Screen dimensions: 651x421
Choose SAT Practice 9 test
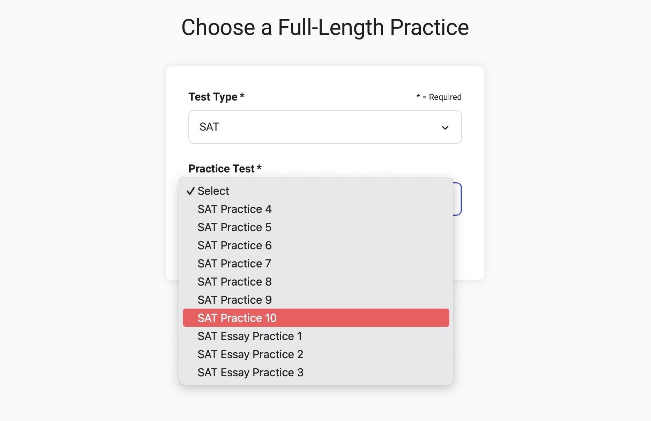234,300
